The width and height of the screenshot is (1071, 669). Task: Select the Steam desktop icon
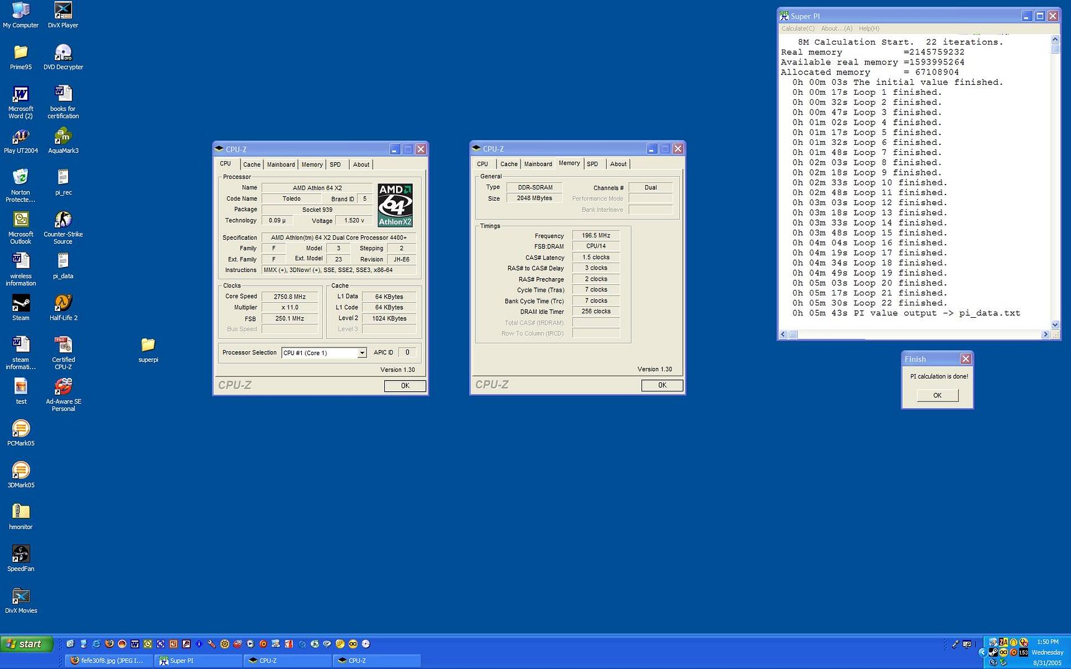click(x=20, y=308)
